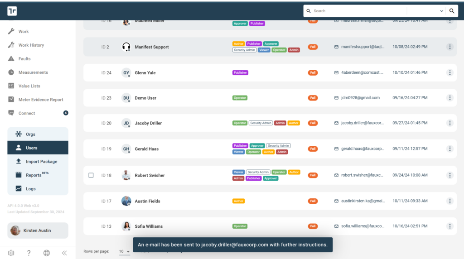
Task: Click Sofia Williams photo avatar
Action: point(126,226)
